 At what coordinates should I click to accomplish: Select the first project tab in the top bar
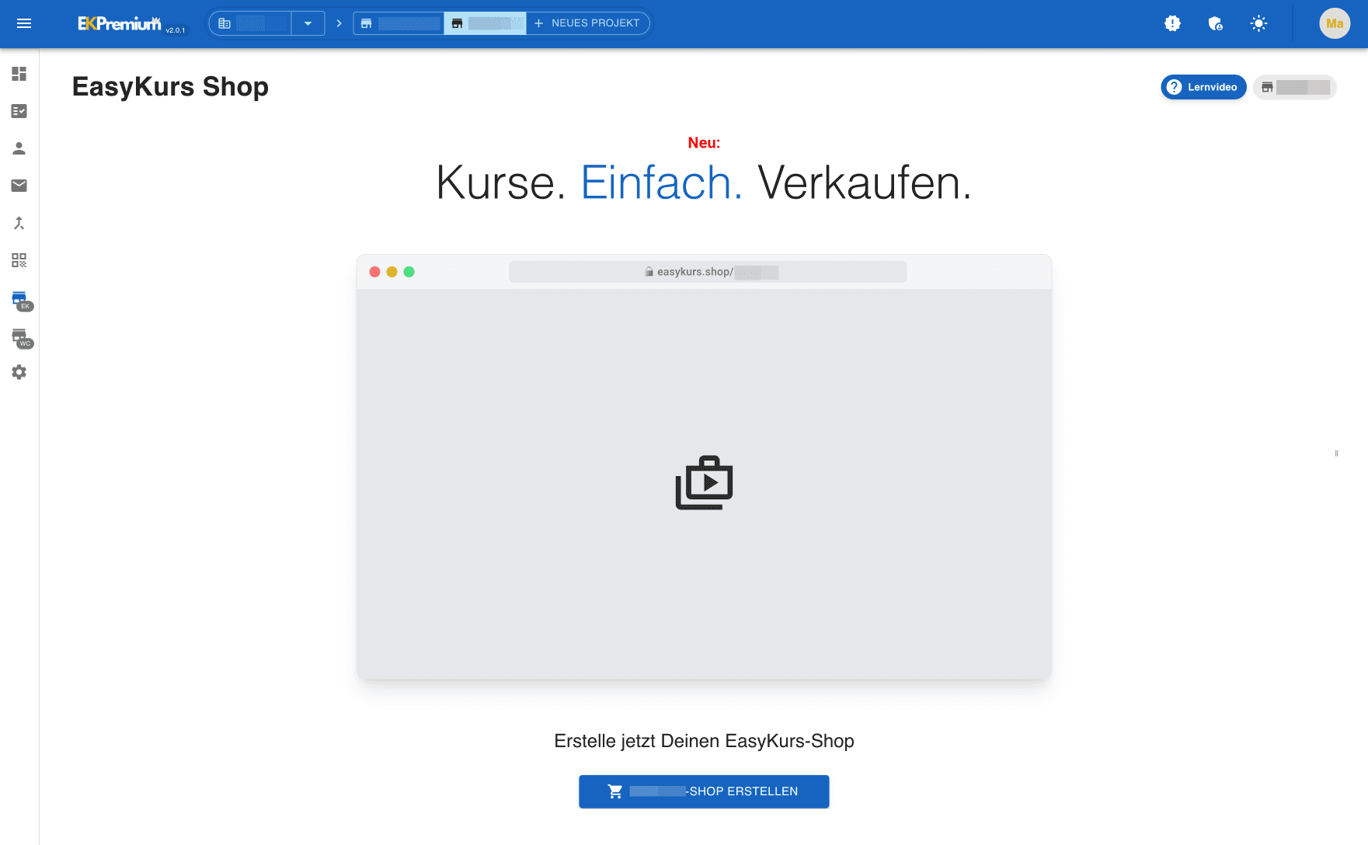pyautogui.click(x=398, y=23)
